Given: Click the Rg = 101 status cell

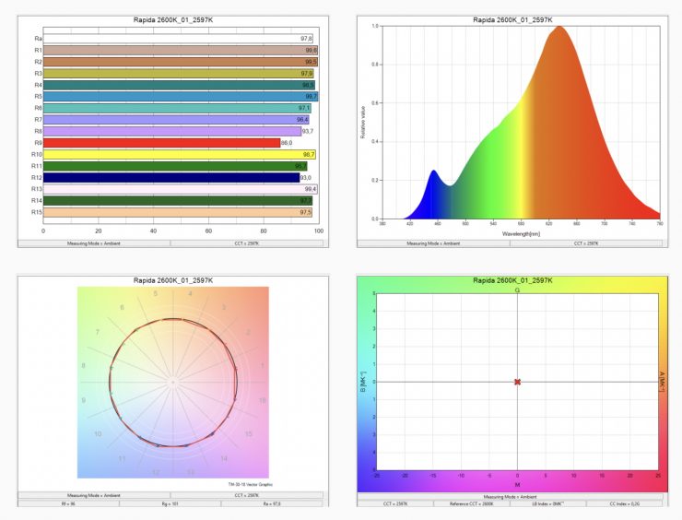Looking at the screenshot, I should click(170, 503).
